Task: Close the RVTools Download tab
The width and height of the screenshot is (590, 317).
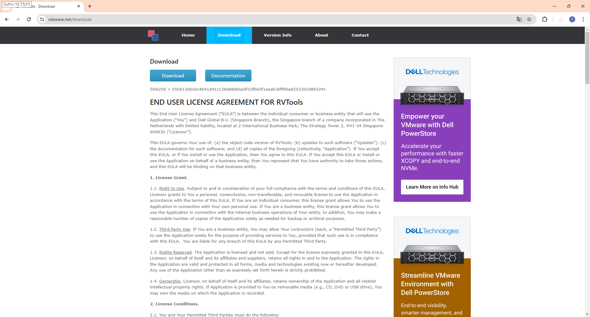Action: 79,6
